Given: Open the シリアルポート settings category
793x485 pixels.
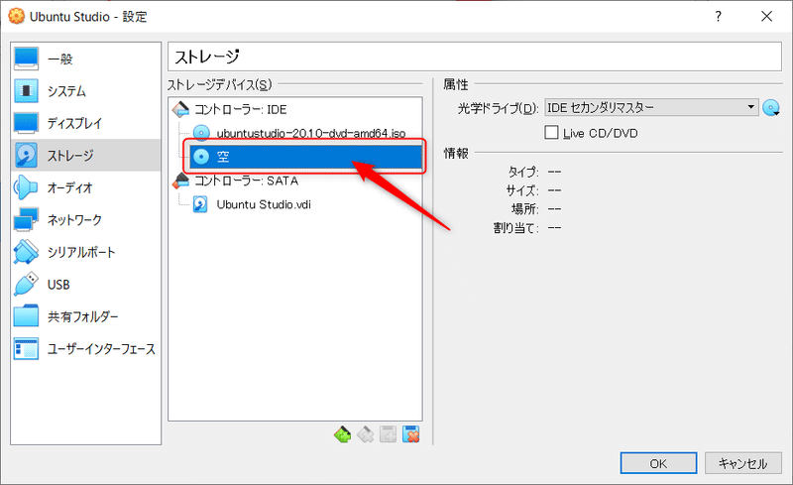Looking at the screenshot, I should pyautogui.click(x=85, y=252).
